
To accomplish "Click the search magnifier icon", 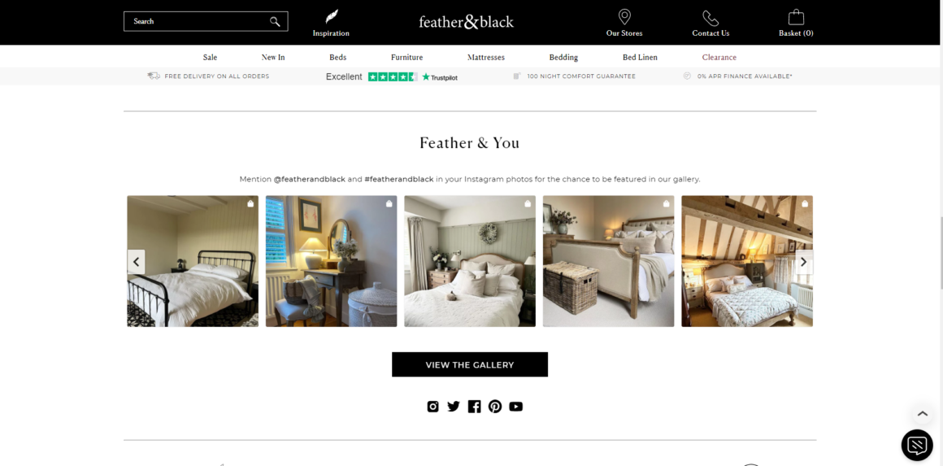I will (275, 22).
